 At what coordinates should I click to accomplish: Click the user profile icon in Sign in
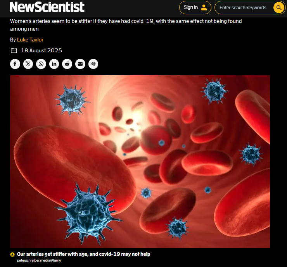(204, 7)
